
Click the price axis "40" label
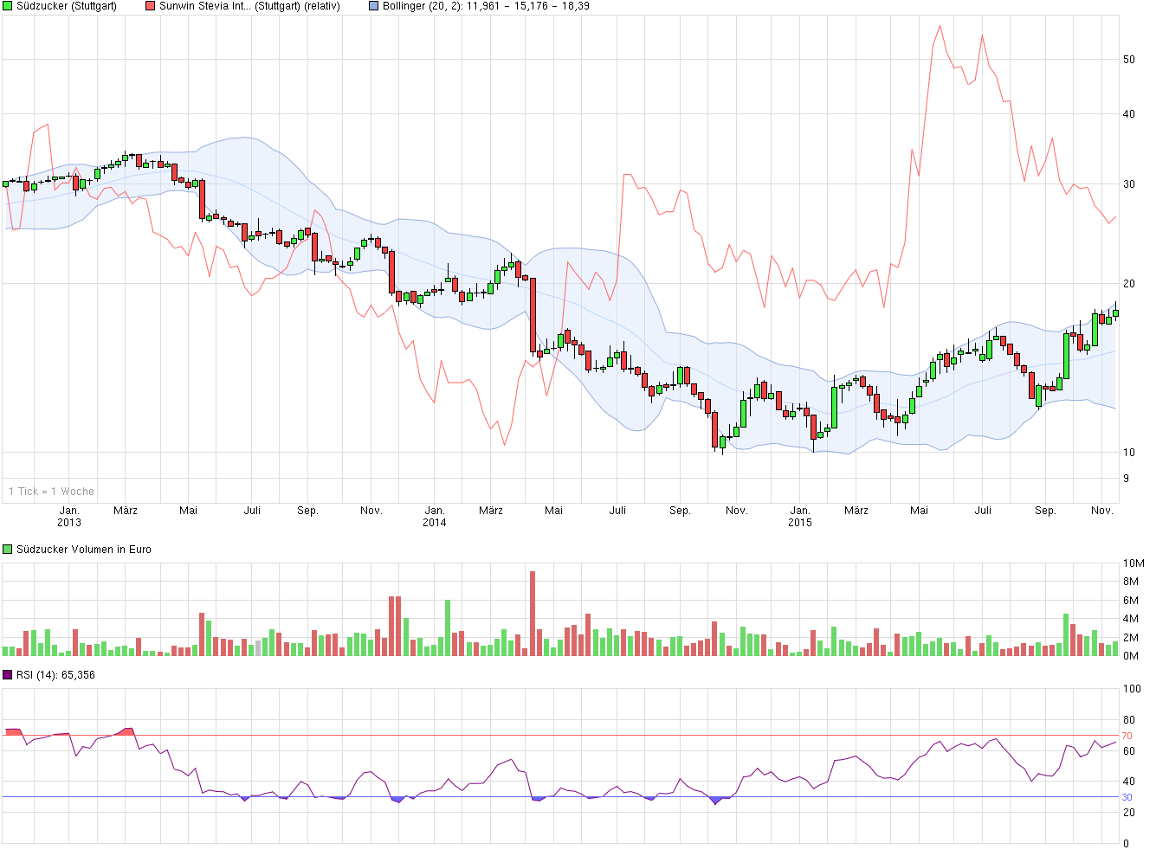pos(1129,114)
